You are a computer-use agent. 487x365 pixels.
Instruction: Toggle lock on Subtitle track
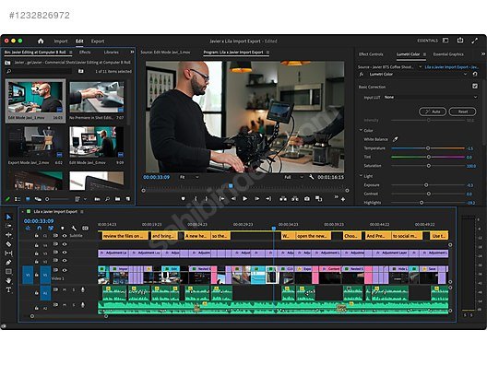coord(36,236)
